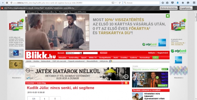The width and height of the screenshot is (197, 100).
Task: Save page with the Pocket icon
Action: point(172,3)
